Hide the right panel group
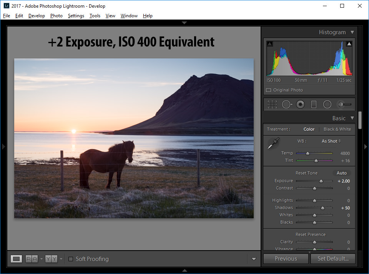 366,146
